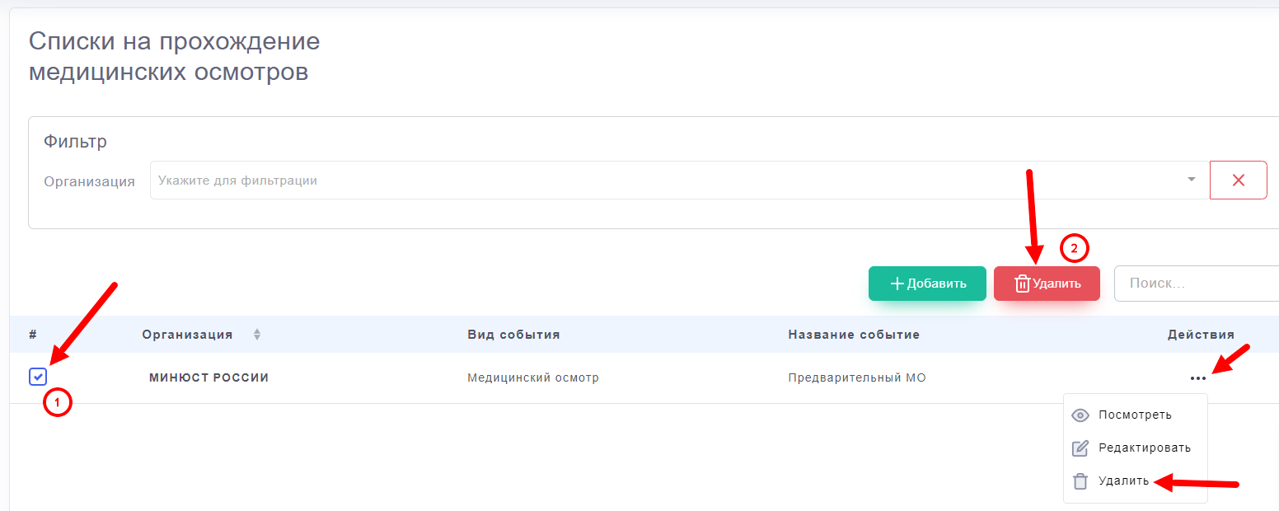Viewport: 1279px width, 511px height.
Task: Open the 'Укажите для фильтрации' combo box
Action: 659,180
